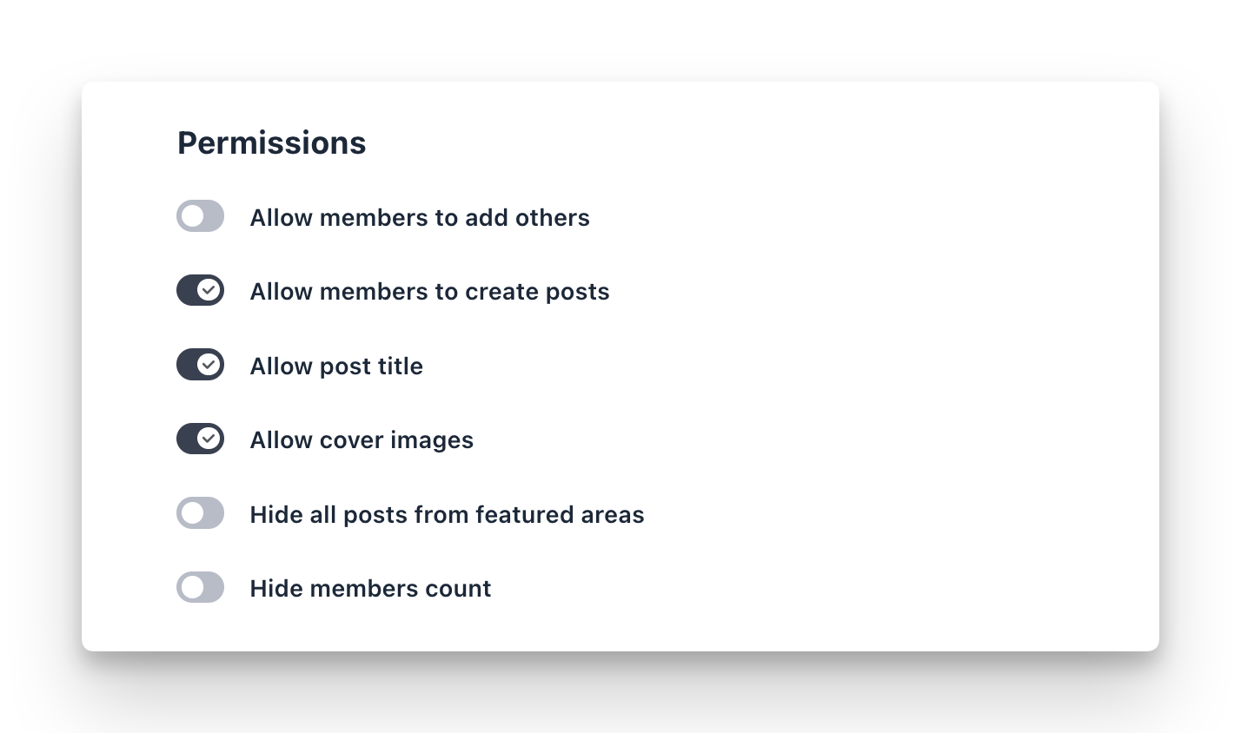
Task: Turn on the 'Hide members count' switch
Action: point(200,587)
